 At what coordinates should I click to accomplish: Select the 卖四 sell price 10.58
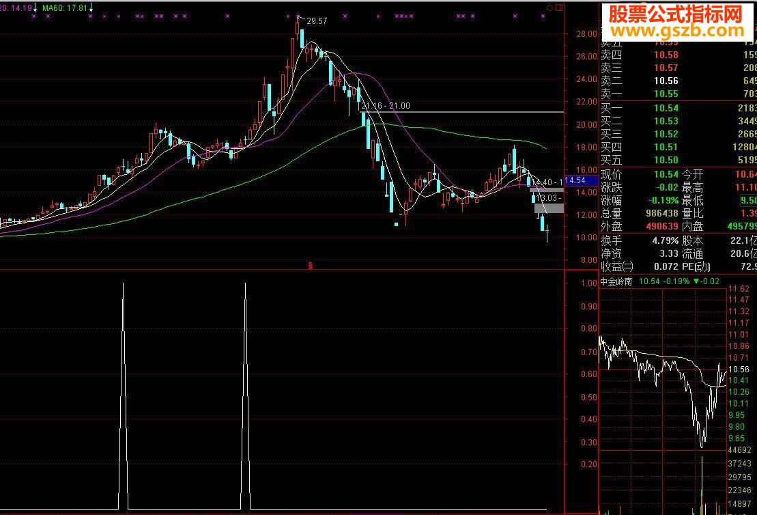(x=666, y=55)
